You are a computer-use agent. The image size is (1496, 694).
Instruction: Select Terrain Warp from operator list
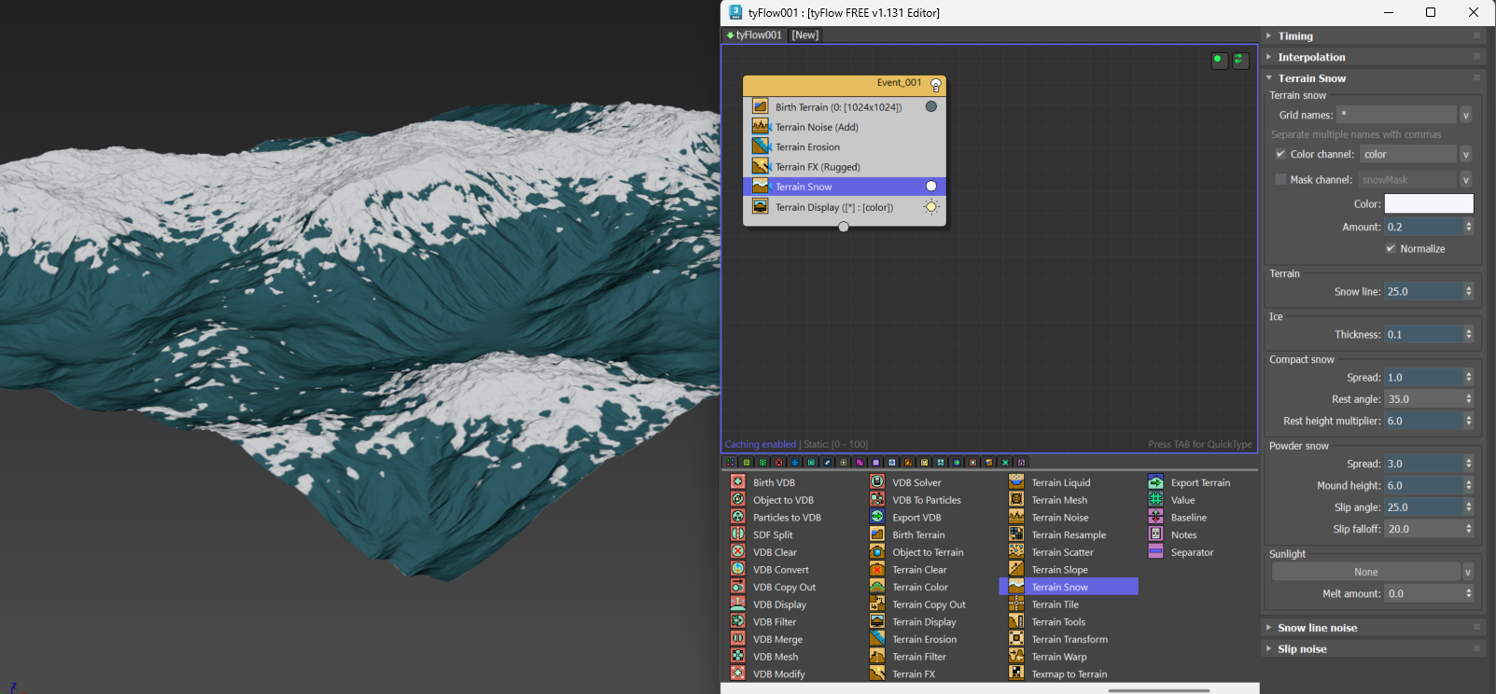click(1058, 657)
